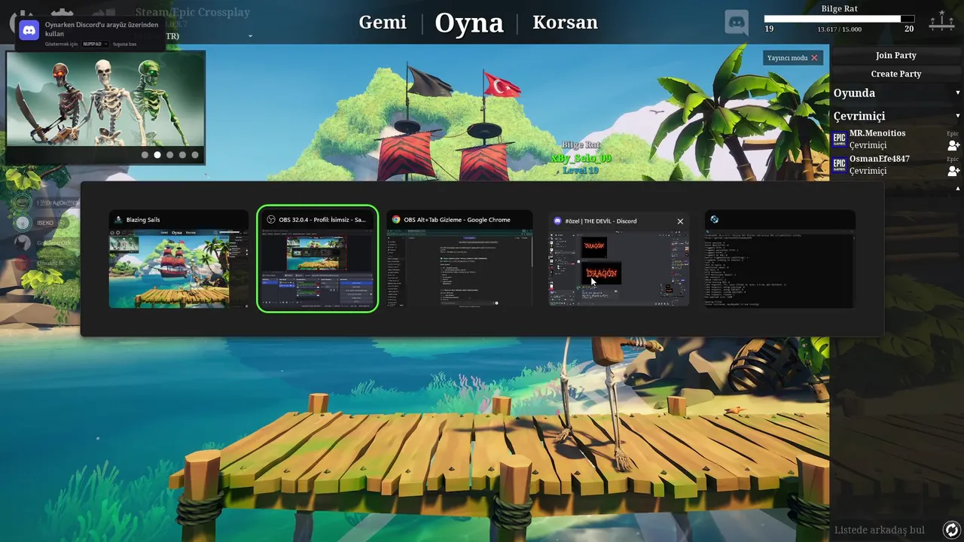The width and height of the screenshot is (964, 542).
Task: Click the skeleton pirates news banner image
Action: 105,99
